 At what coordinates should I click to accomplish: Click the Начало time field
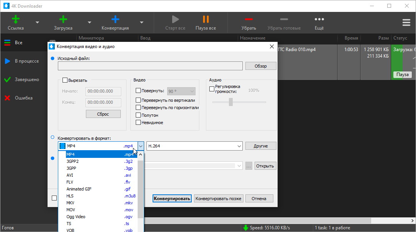click(x=103, y=91)
